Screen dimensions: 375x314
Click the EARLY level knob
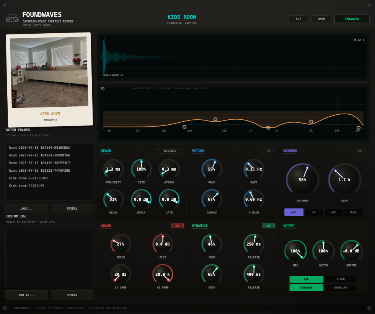141,199
